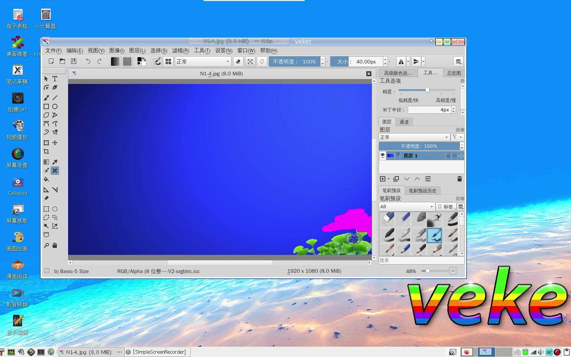This screenshot has width=571, height=357.
Task: Toggle horizontal mirror tool
Action: coord(401,61)
